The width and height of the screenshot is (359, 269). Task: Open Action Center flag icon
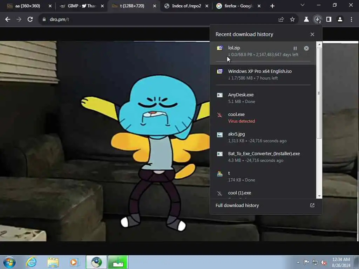[x=306, y=262]
